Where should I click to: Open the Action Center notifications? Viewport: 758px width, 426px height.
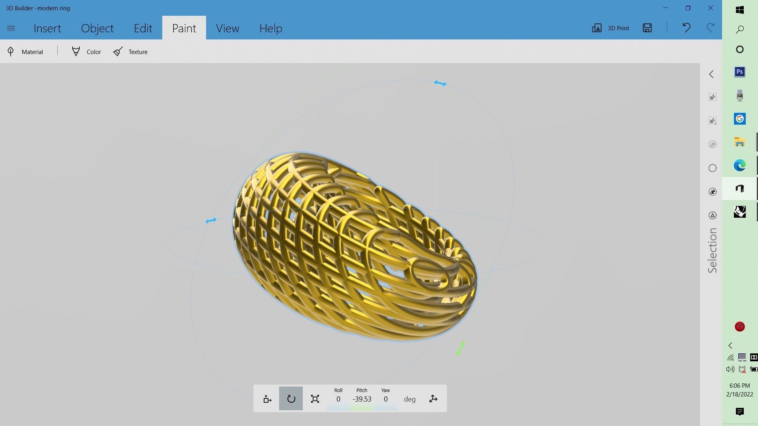pos(740,412)
